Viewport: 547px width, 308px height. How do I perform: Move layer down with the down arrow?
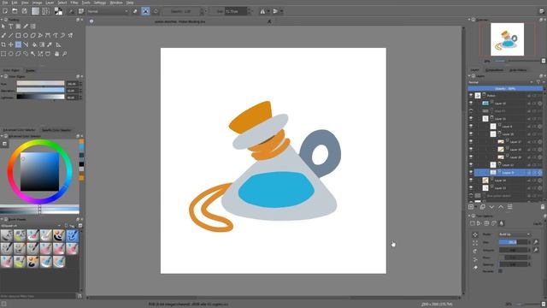pos(491,207)
